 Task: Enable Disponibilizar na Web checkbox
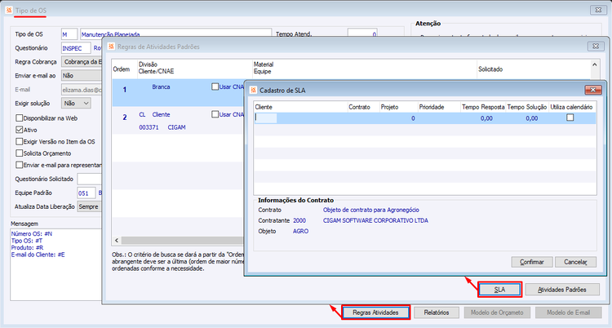(19, 118)
